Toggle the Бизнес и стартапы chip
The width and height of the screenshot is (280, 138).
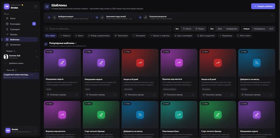[160, 36]
